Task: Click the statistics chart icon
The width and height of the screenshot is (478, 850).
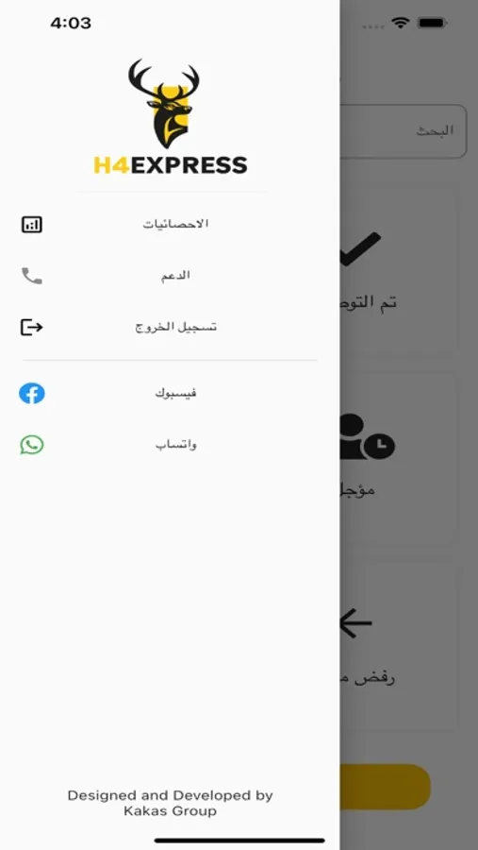Action: [x=32, y=225]
